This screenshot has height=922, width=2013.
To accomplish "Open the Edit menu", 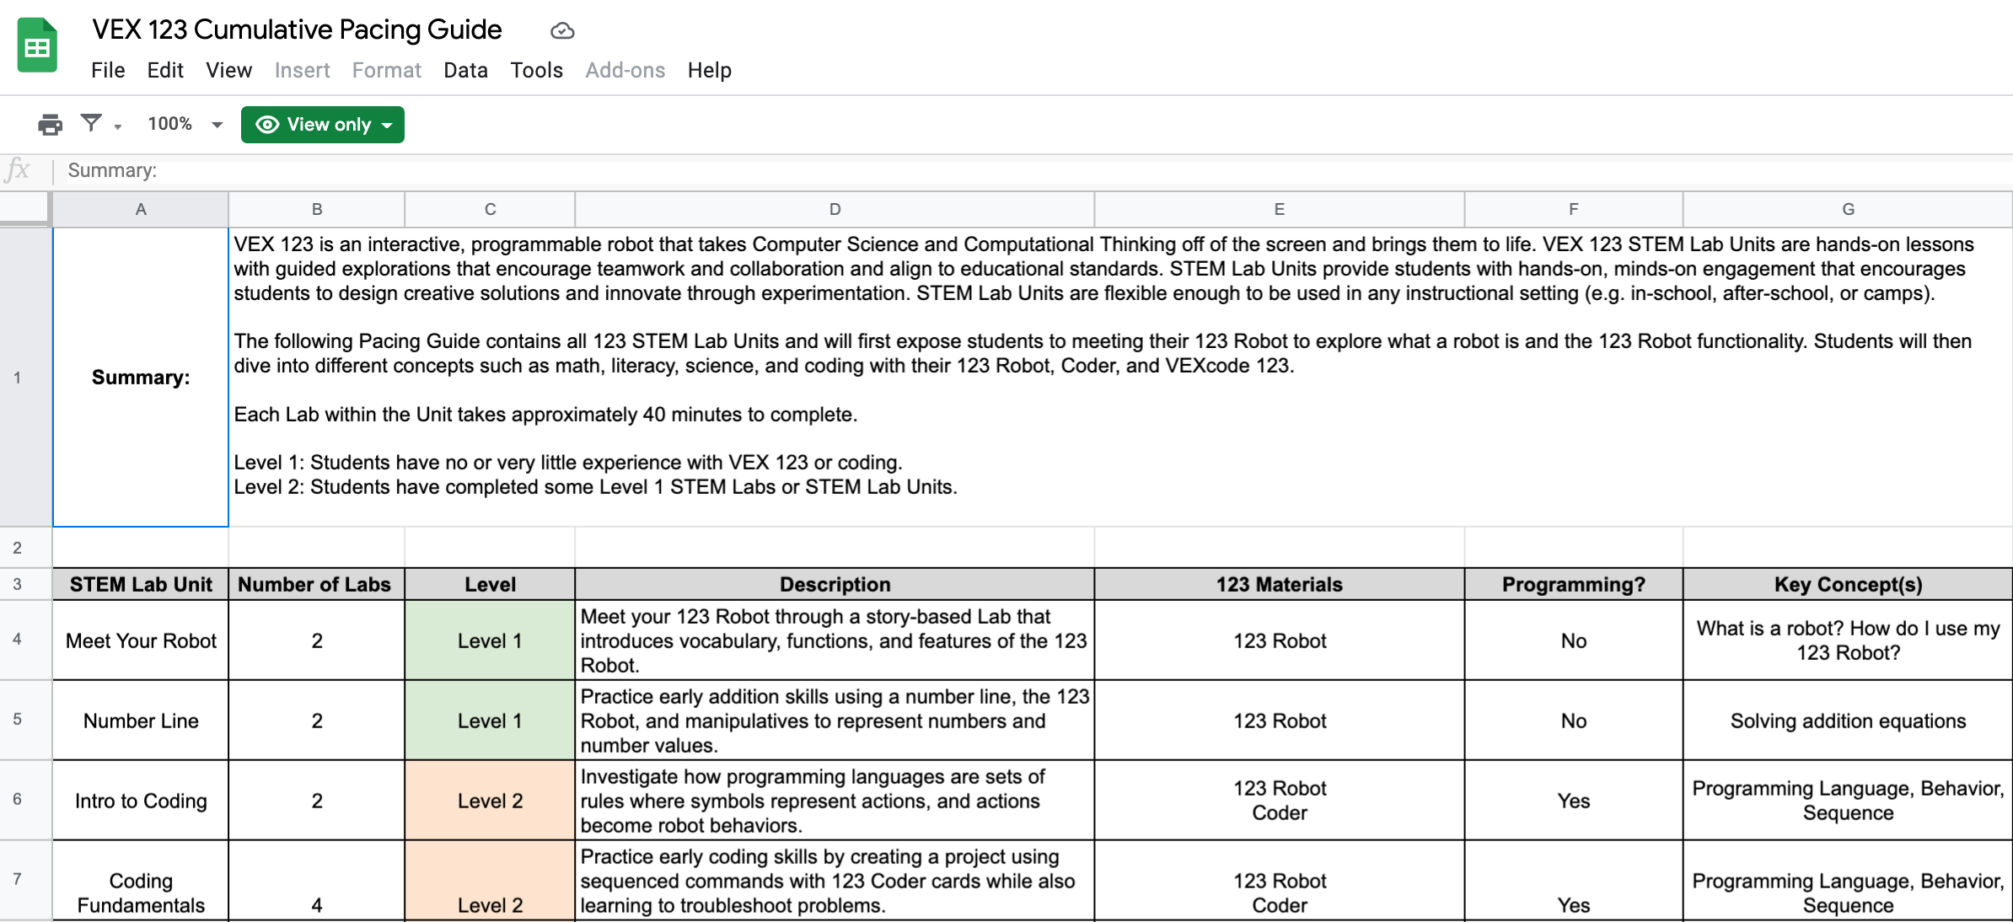I will coord(164,70).
